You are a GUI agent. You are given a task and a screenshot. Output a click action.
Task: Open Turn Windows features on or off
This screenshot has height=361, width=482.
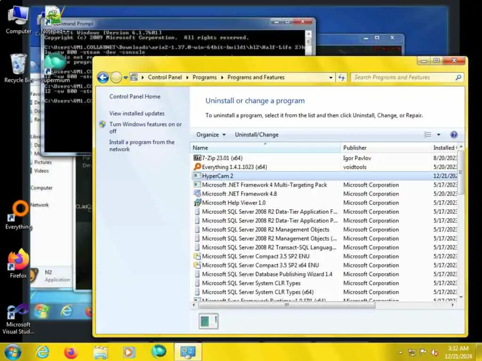(x=145, y=128)
